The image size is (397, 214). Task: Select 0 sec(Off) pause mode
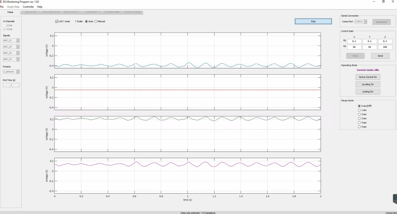click(359, 106)
